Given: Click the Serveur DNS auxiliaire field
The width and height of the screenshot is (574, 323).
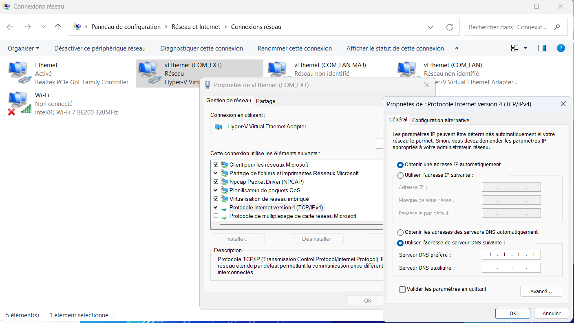Looking at the screenshot, I should (511, 268).
